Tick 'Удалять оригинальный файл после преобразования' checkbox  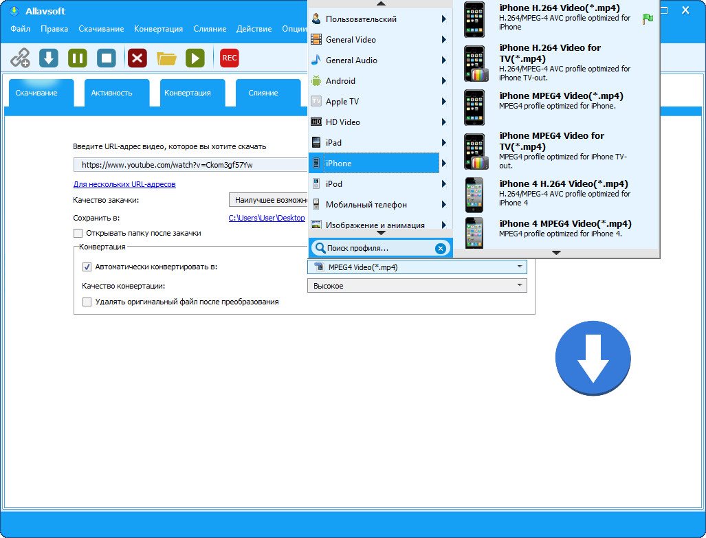tap(87, 302)
